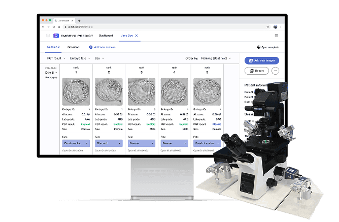
Task: Open the Sex filter dropdown
Action: [x=99, y=58]
